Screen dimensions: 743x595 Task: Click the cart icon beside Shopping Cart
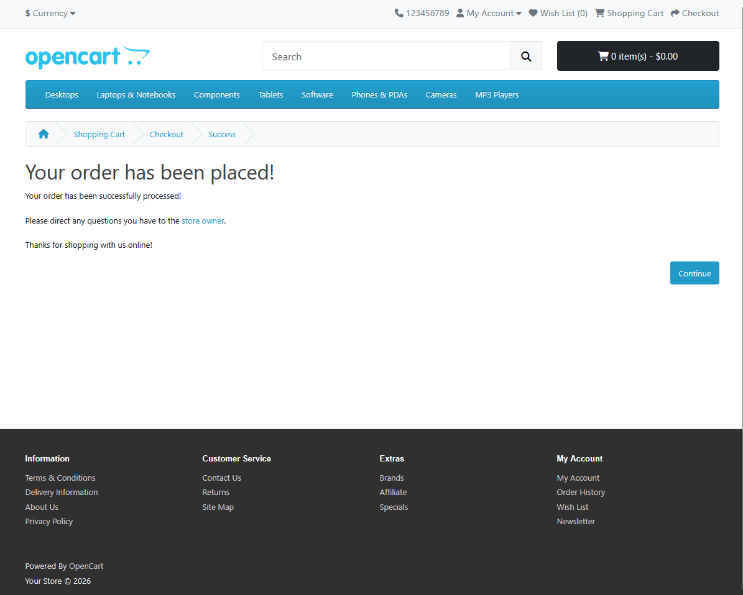pos(599,13)
